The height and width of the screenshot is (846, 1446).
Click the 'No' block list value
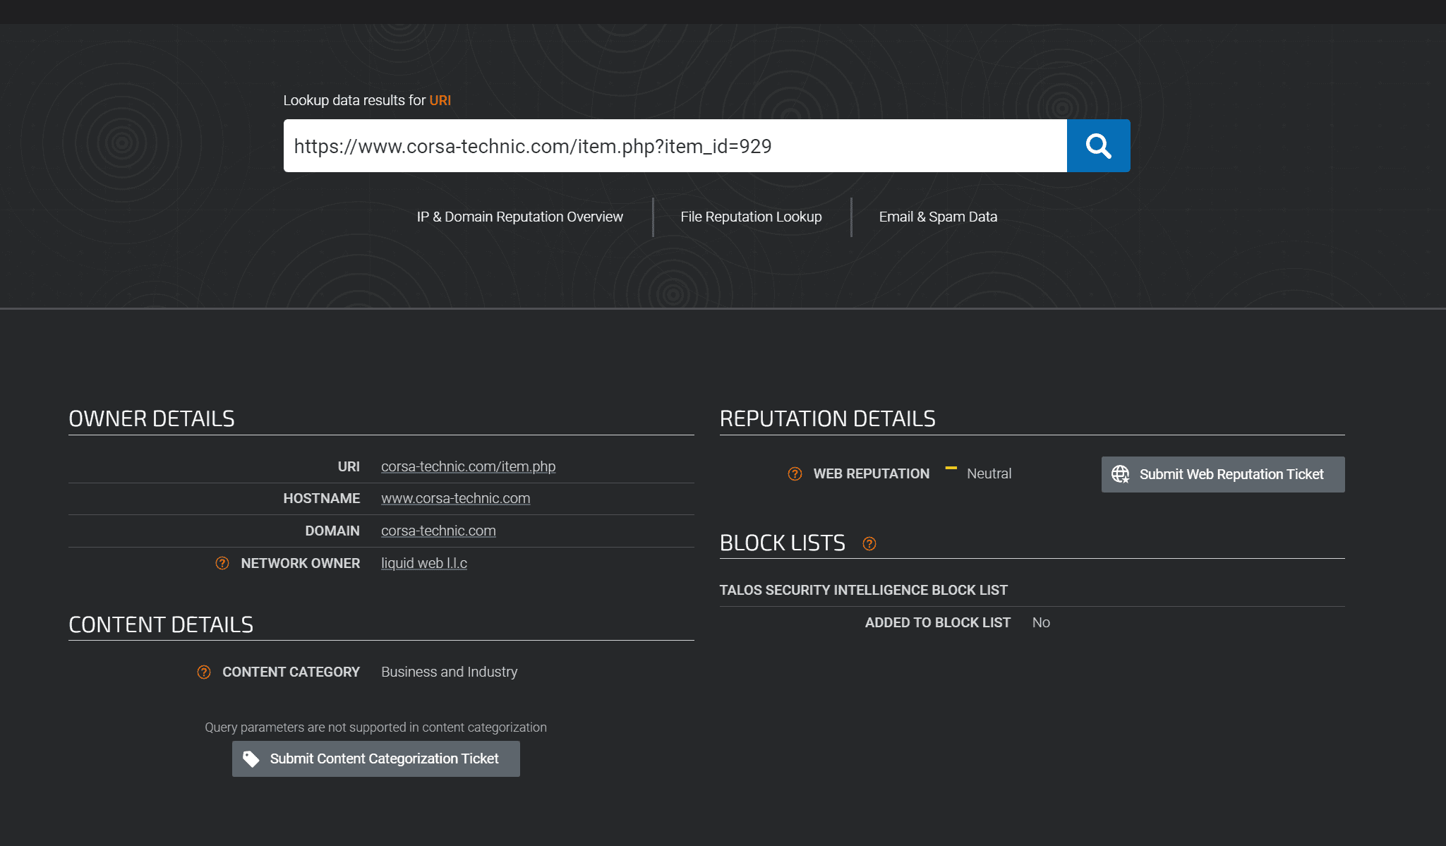[1041, 622]
